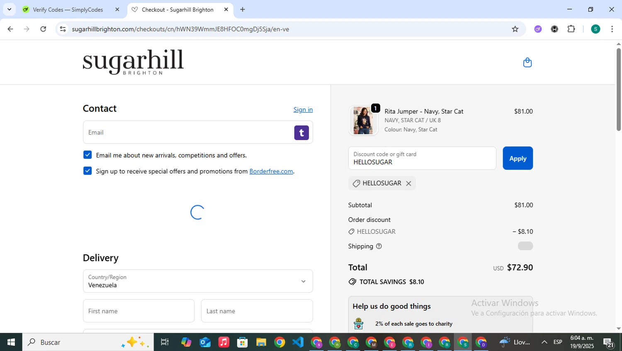Screen dimensions: 622x351
Task: Open the tab search dropdown arrow
Action: coord(9,10)
